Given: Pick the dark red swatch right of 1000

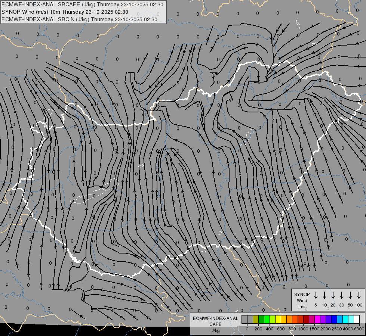Looking at the screenshot, I should coord(306,319).
